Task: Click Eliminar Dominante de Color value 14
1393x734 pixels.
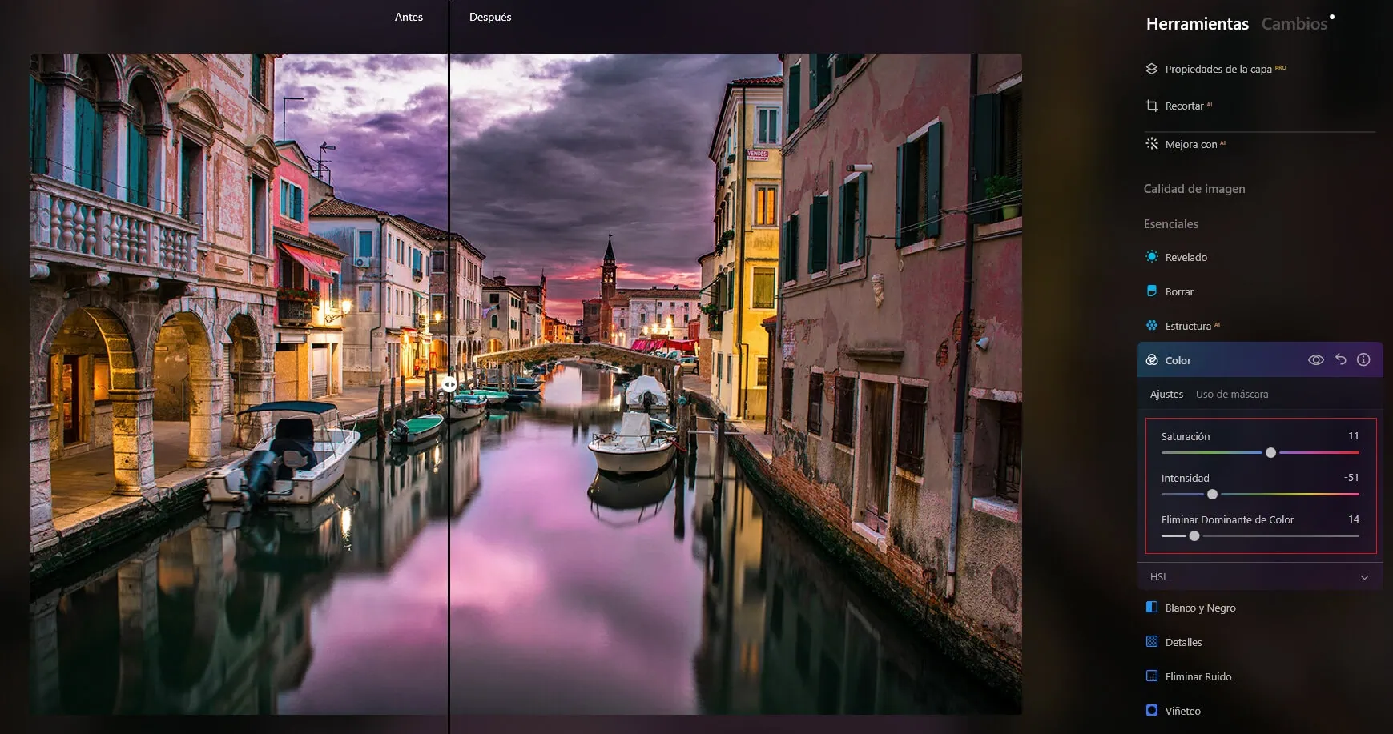Action: pos(1354,519)
